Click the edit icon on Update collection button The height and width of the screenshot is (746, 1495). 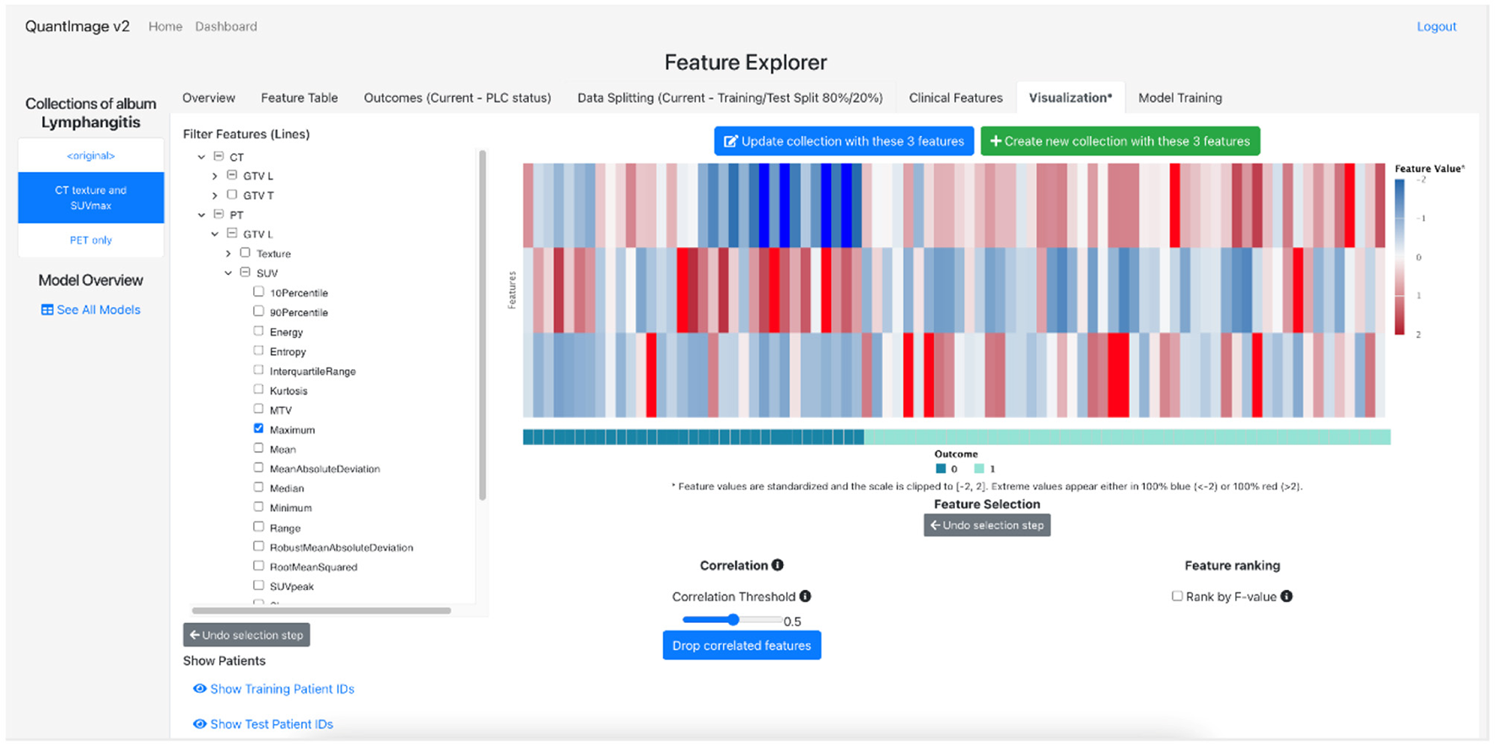pyautogui.click(x=731, y=142)
